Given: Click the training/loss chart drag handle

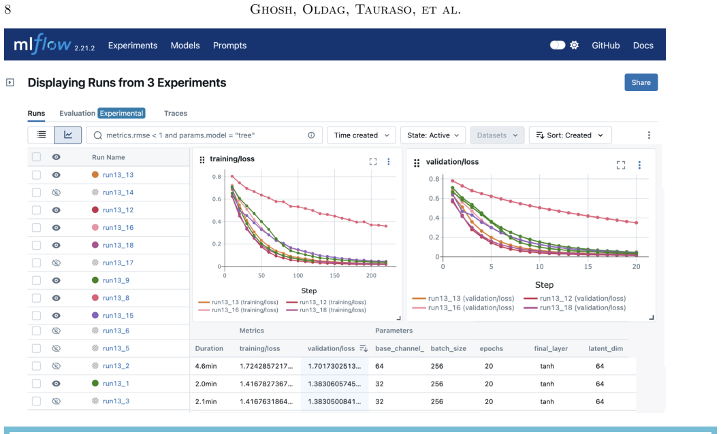Looking at the screenshot, I should (x=202, y=160).
